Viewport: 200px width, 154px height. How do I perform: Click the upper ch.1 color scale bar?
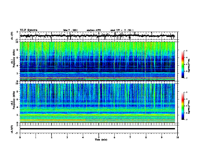(183, 64)
